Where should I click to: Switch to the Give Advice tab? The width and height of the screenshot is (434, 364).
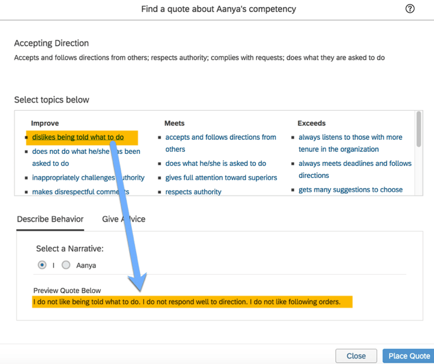(124, 219)
